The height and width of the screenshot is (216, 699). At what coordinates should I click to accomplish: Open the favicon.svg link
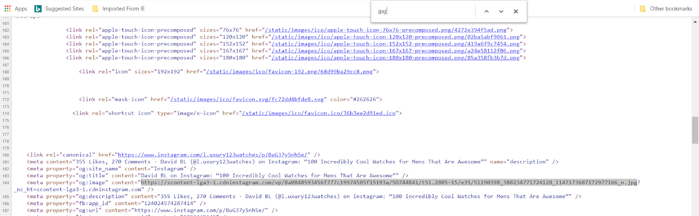247,99
